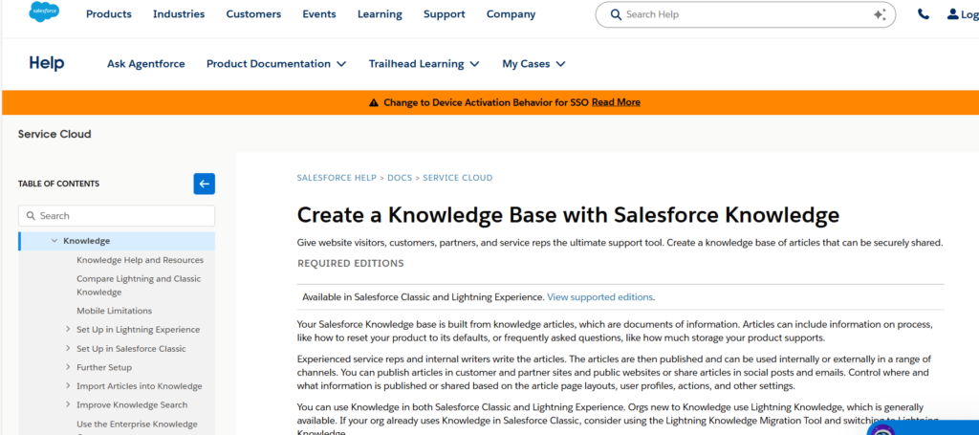
Task: Click the Read More banner link
Action: coord(616,102)
